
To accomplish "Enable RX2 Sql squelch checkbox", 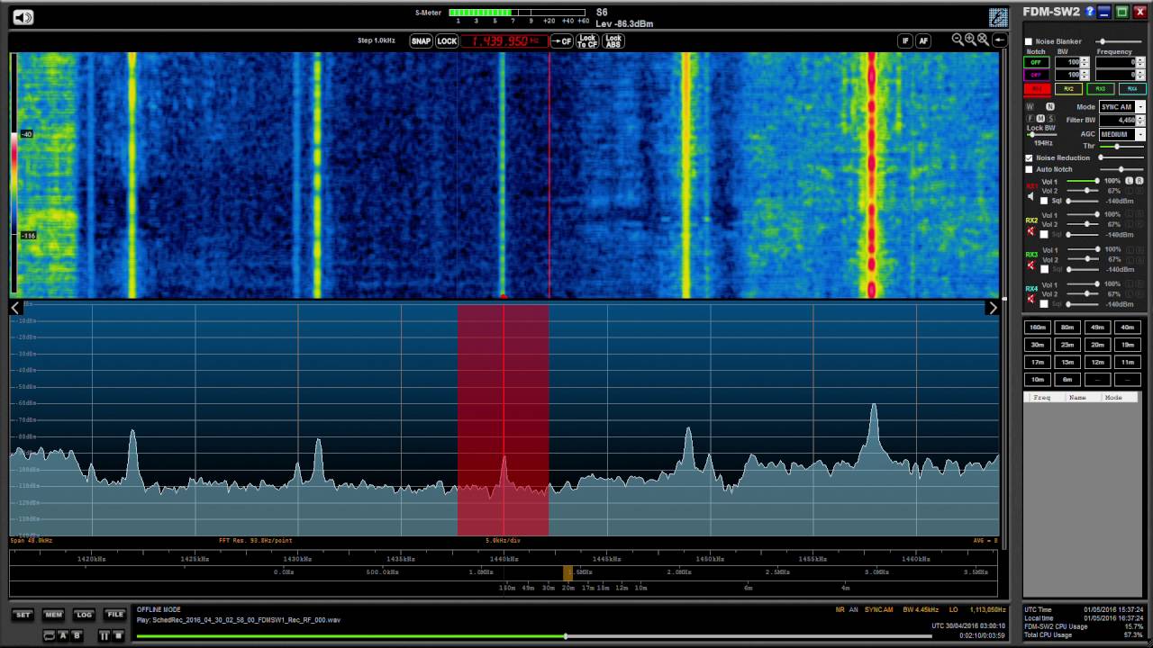I will (1044, 235).
